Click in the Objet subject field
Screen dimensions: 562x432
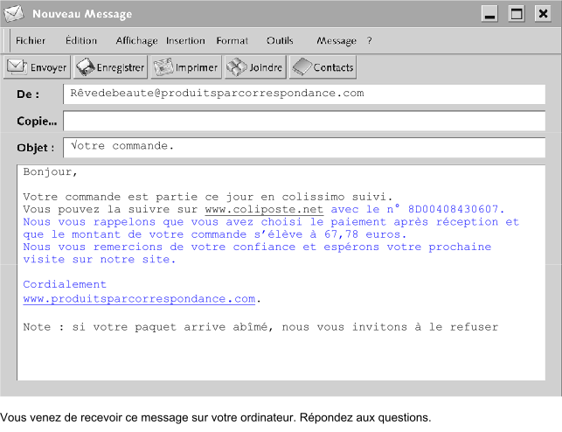303,147
